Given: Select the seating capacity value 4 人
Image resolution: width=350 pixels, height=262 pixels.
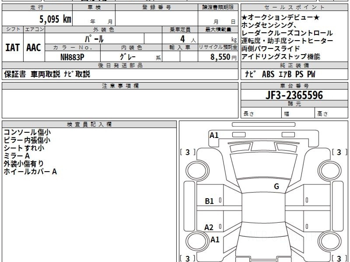Looking at the screenshot, I should pyautogui.click(x=188, y=38).
